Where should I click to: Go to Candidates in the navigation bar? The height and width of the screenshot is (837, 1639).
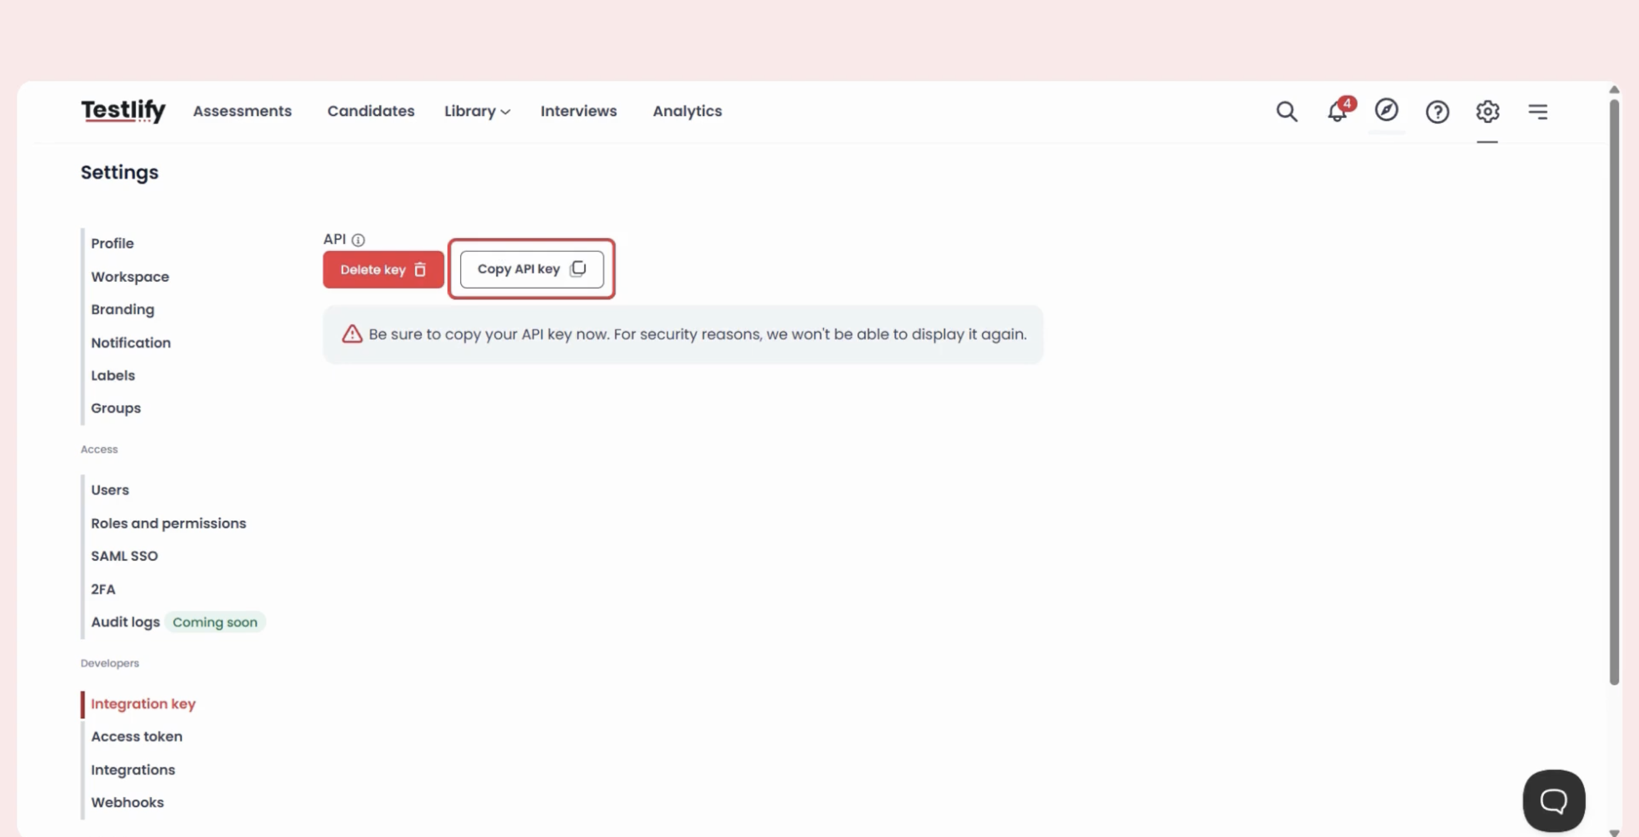pos(370,111)
